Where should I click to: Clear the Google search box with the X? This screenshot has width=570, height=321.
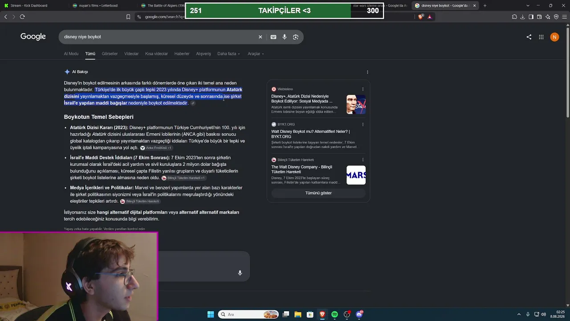point(261,37)
